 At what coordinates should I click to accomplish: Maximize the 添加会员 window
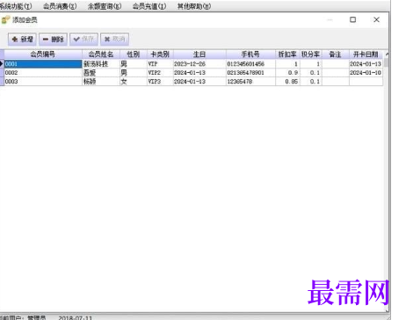[x=353, y=19]
